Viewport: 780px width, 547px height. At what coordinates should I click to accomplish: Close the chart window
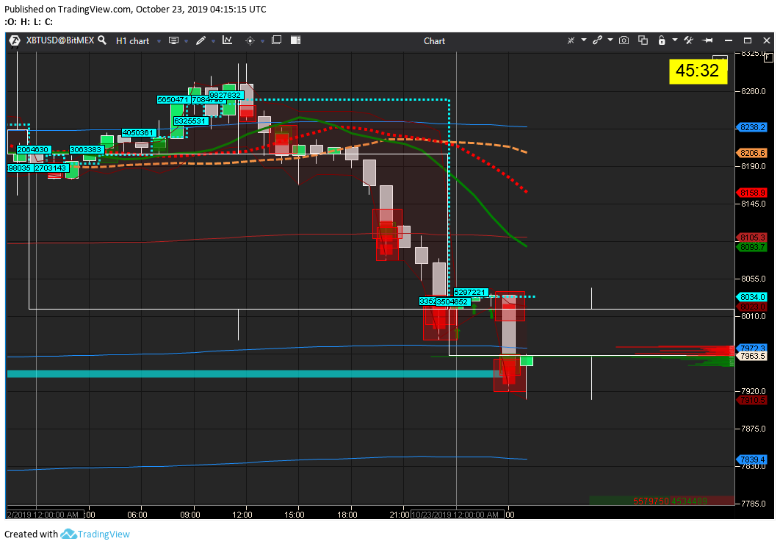[767, 40]
